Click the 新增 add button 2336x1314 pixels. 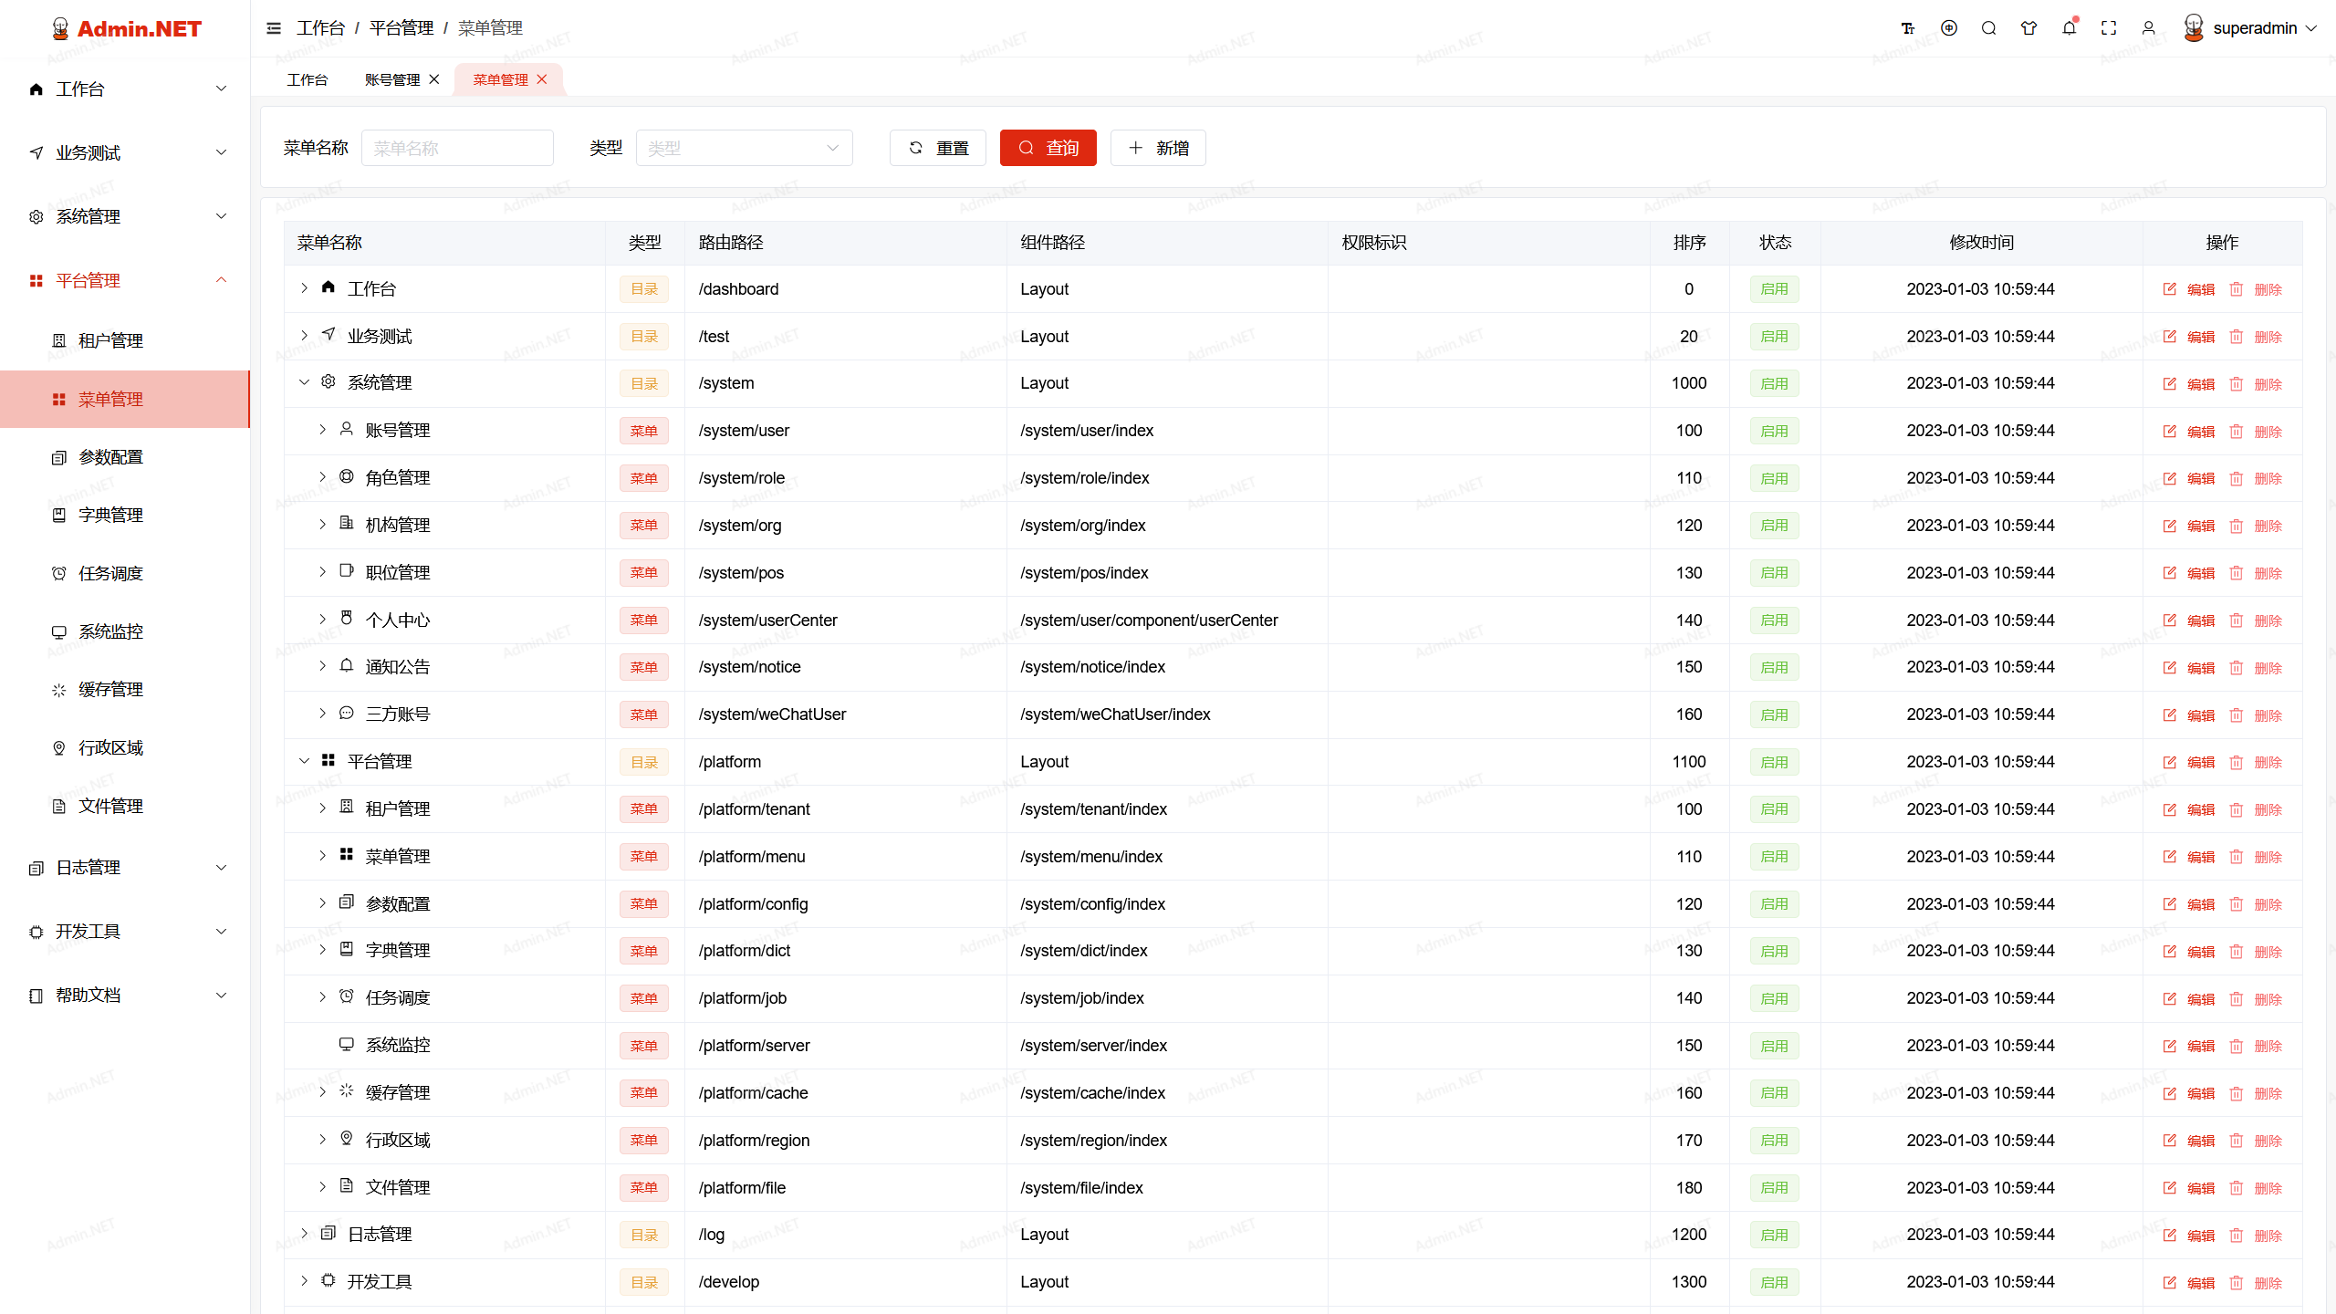coord(1158,148)
